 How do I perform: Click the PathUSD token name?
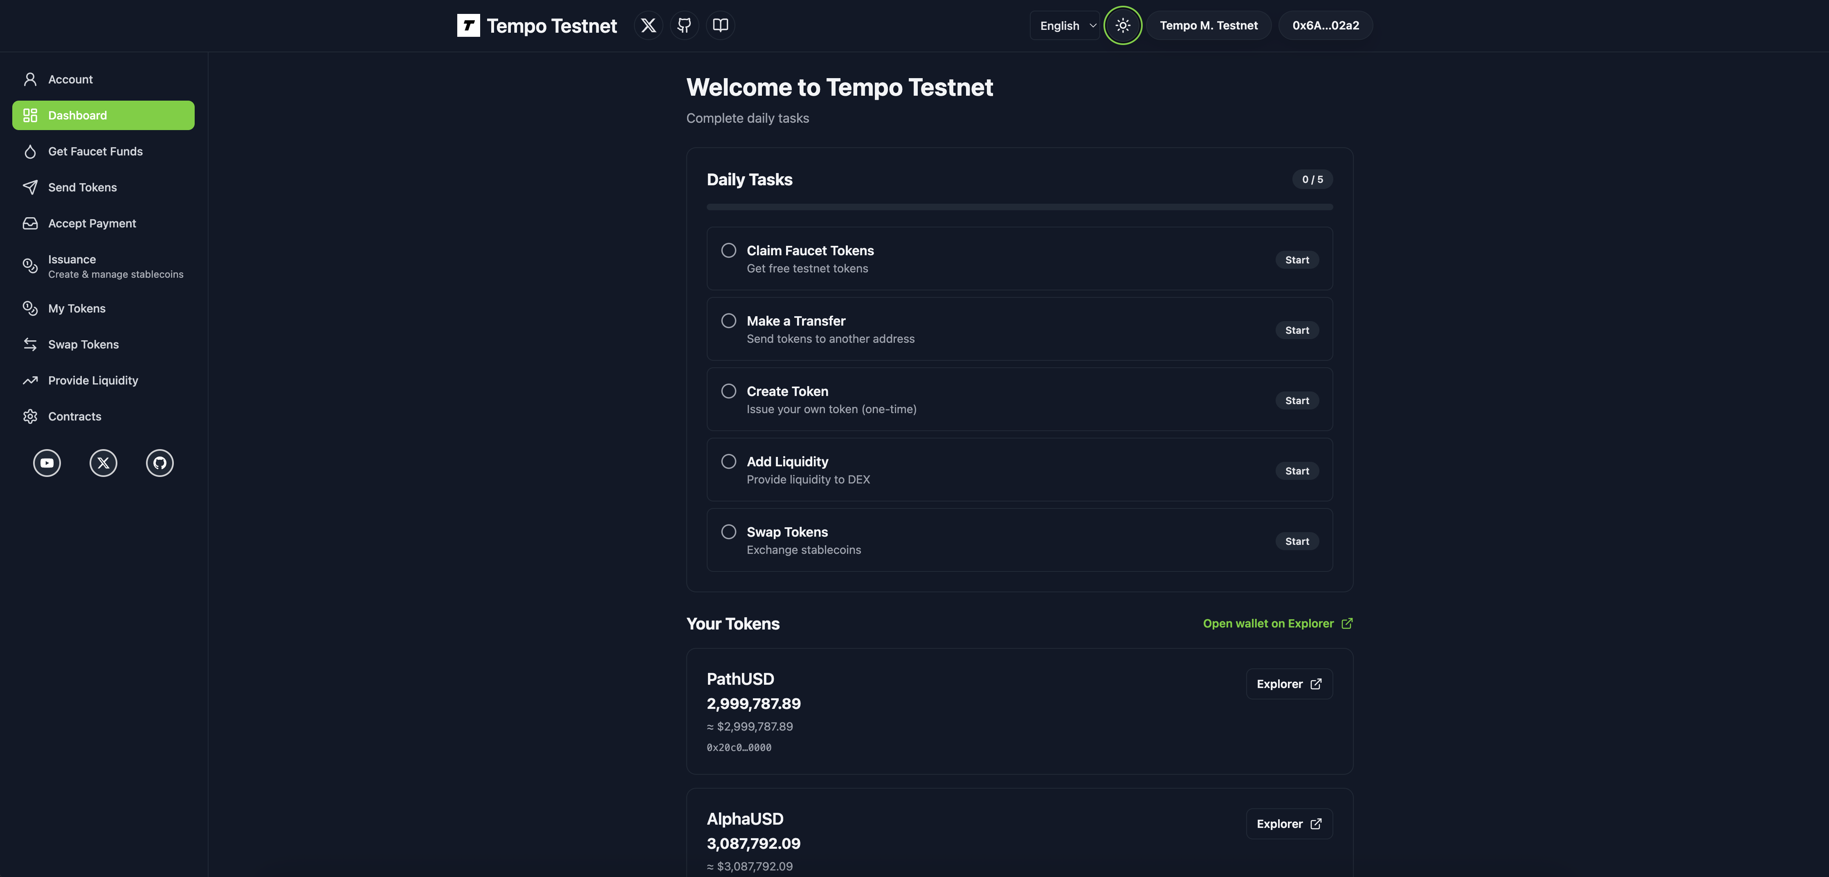740,679
